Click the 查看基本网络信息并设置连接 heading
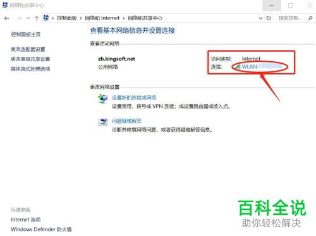The image size is (316, 236). click(x=133, y=30)
